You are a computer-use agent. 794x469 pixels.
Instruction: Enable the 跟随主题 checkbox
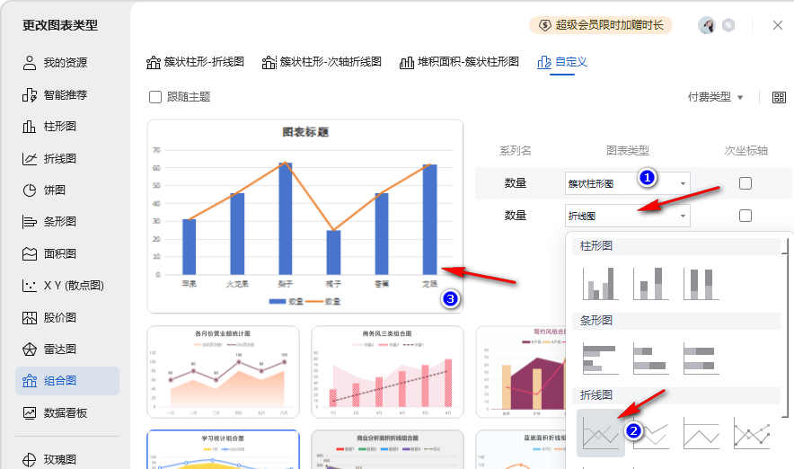pos(155,97)
